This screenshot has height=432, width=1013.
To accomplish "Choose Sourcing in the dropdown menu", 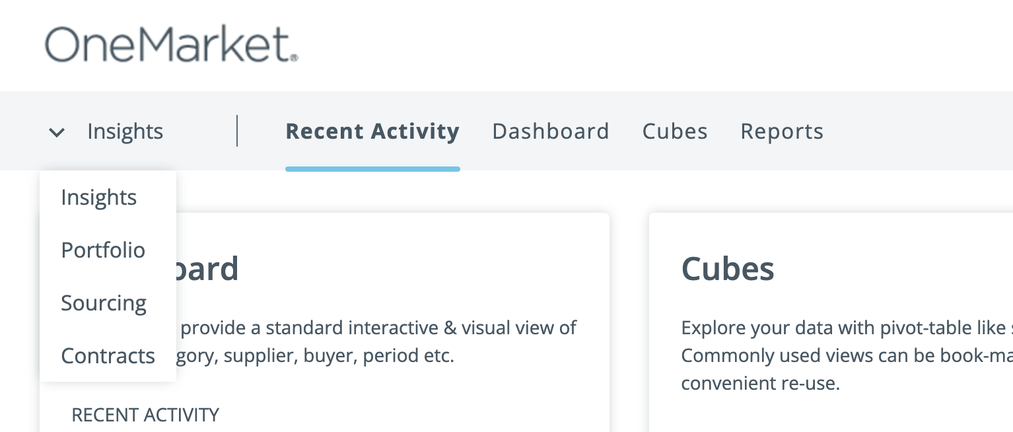I will pyautogui.click(x=103, y=303).
